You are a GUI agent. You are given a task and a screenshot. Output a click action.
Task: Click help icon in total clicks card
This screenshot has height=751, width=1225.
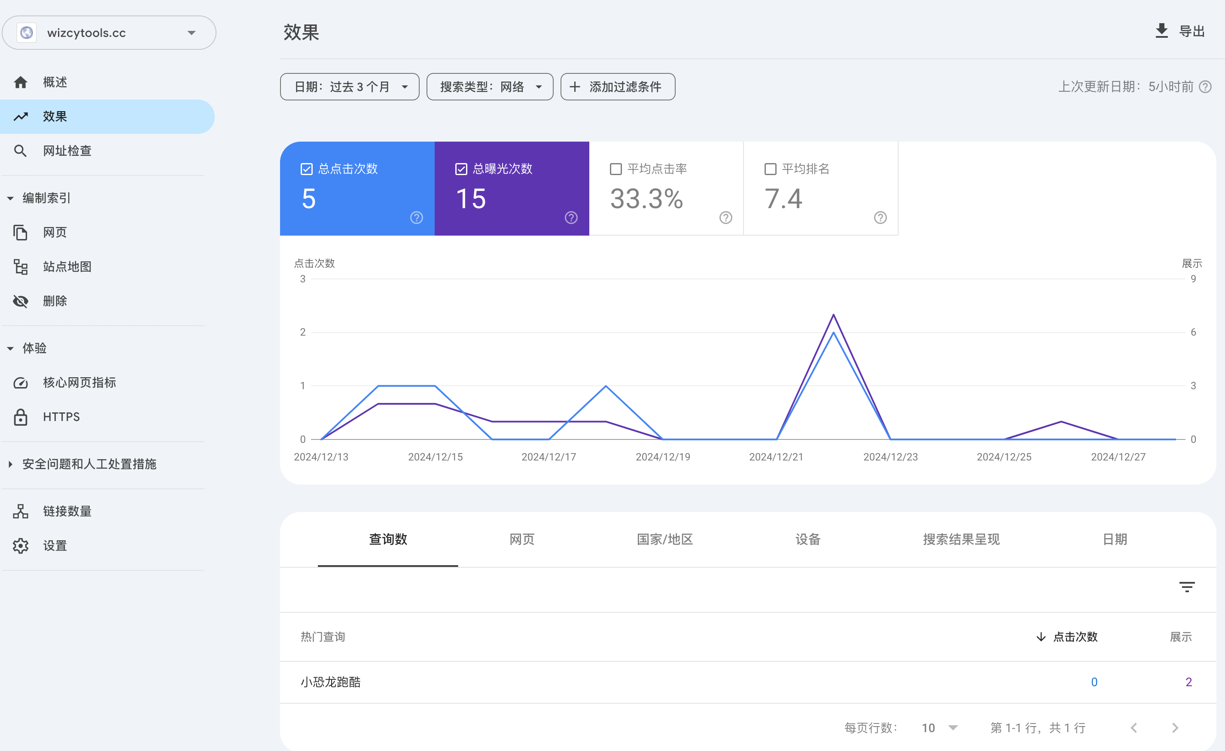tap(416, 218)
